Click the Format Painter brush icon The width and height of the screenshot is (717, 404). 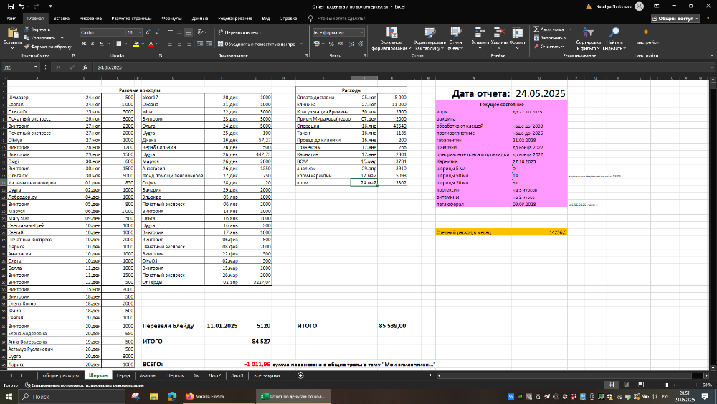click(x=27, y=46)
